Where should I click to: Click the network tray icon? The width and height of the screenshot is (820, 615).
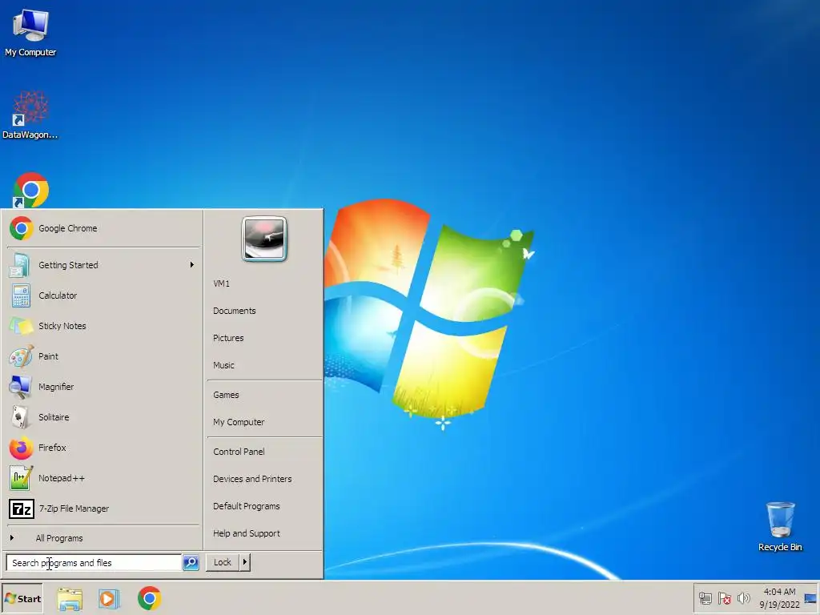click(x=705, y=598)
